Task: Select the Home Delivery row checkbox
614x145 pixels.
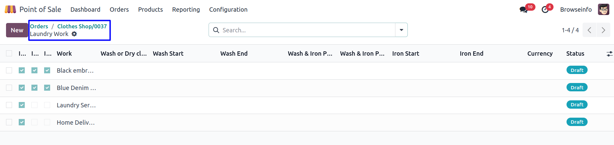Action: [x=9, y=122]
